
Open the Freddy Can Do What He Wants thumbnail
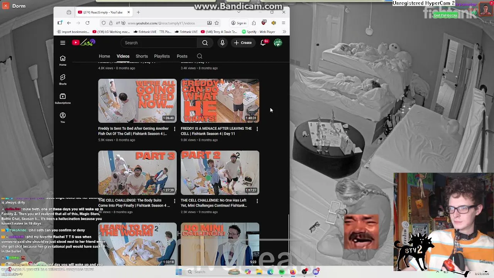point(220,101)
